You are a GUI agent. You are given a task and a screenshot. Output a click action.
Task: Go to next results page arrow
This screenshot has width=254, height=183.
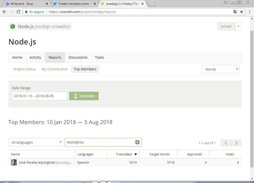point(236,143)
